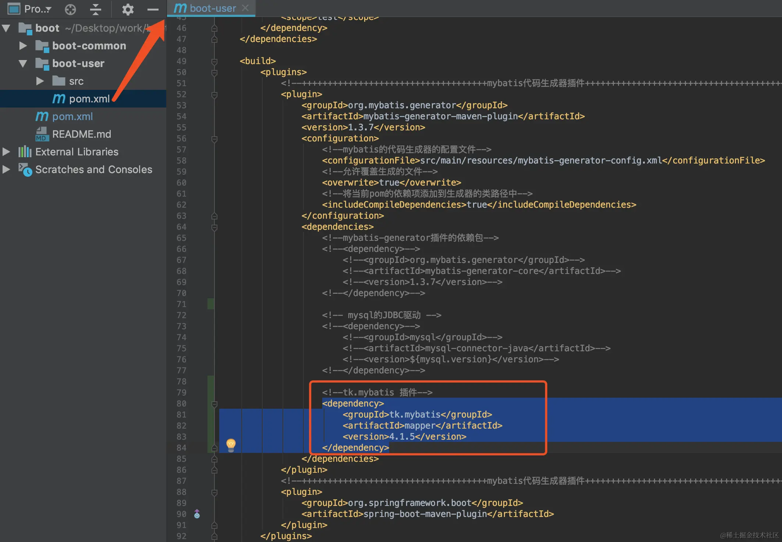The height and width of the screenshot is (542, 782).
Task: Click the collapse all icon
Action: coord(95,9)
